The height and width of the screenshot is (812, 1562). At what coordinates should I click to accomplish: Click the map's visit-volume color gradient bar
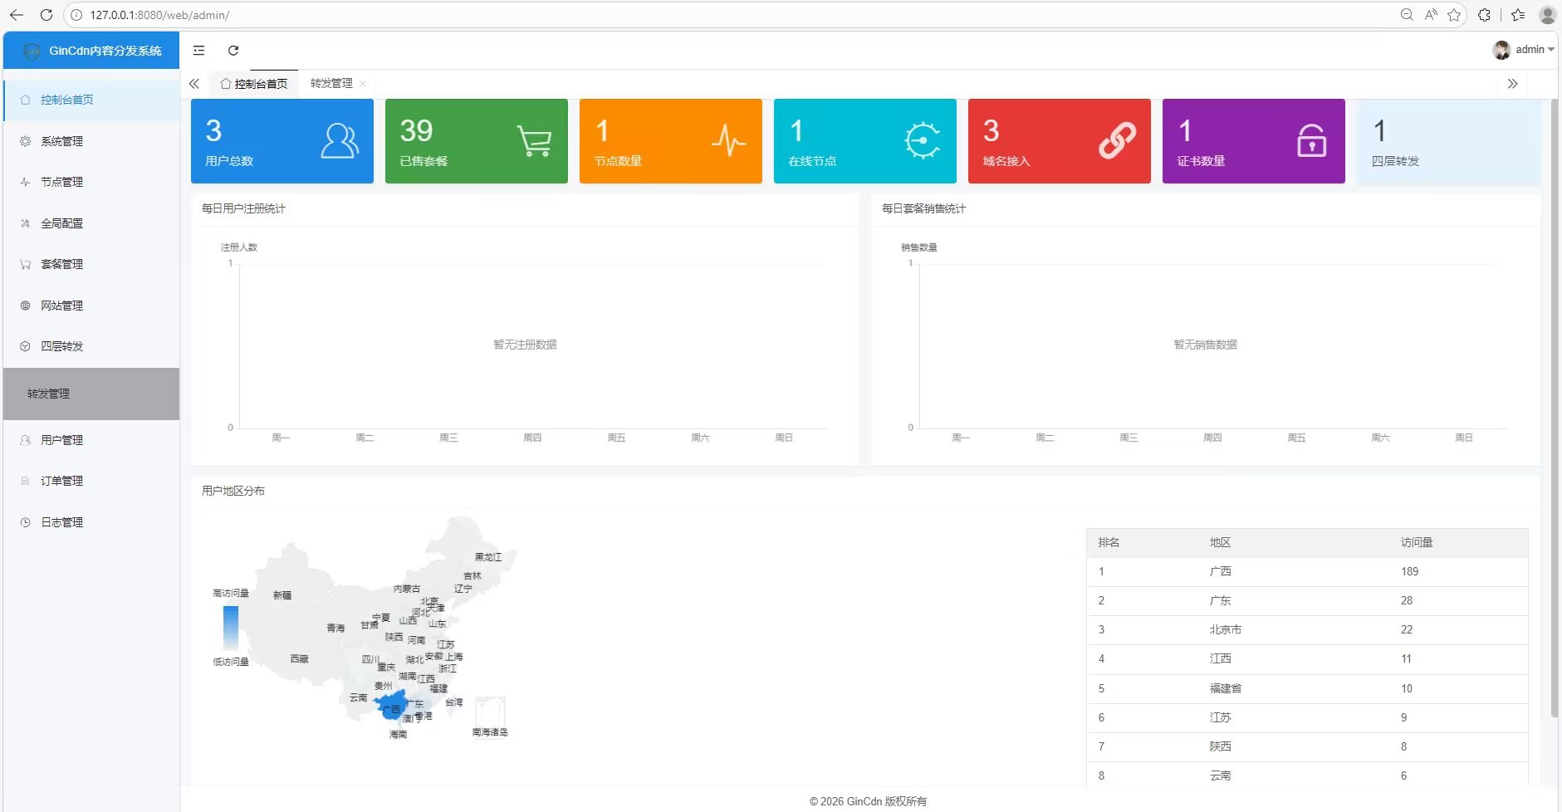[x=231, y=628]
